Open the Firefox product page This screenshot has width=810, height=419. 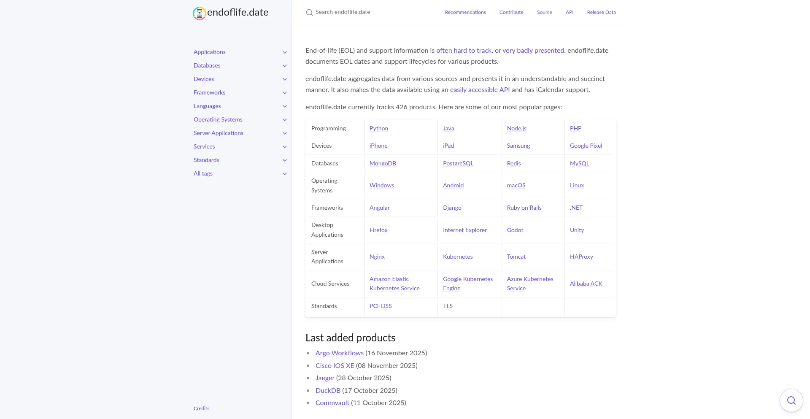378,230
